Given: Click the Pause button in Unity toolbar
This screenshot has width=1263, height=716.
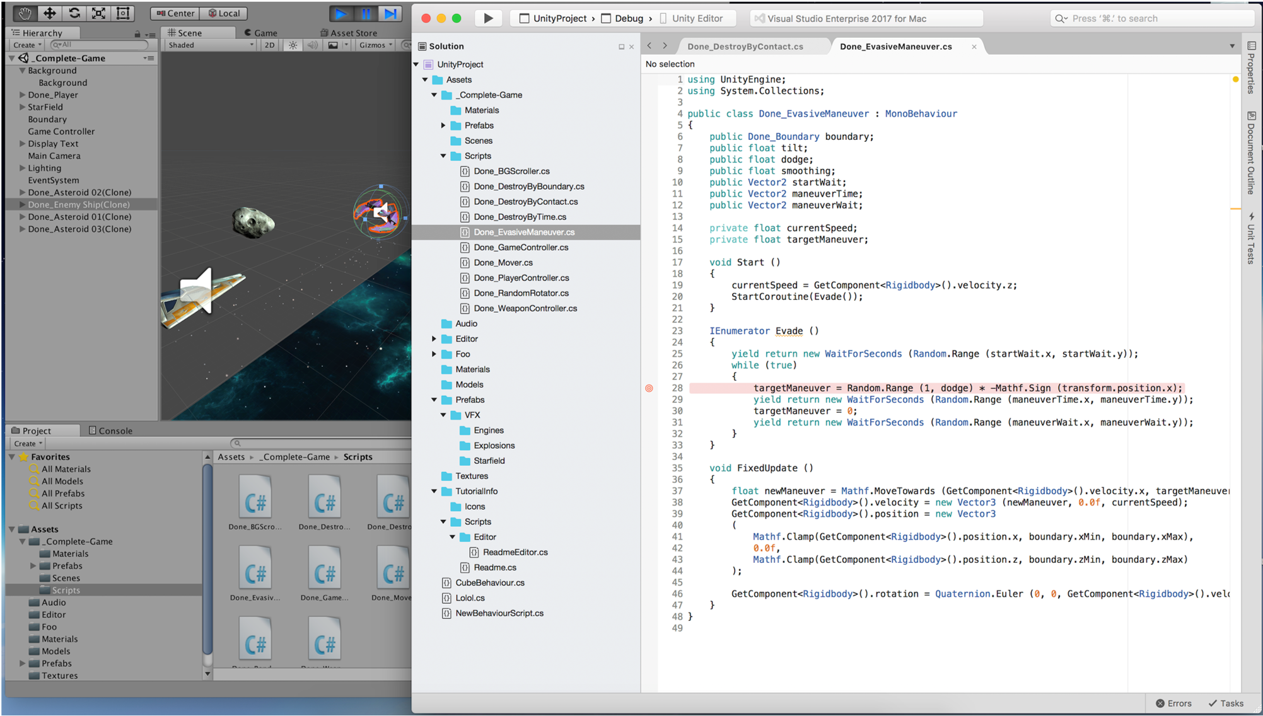Looking at the screenshot, I should click(365, 12).
